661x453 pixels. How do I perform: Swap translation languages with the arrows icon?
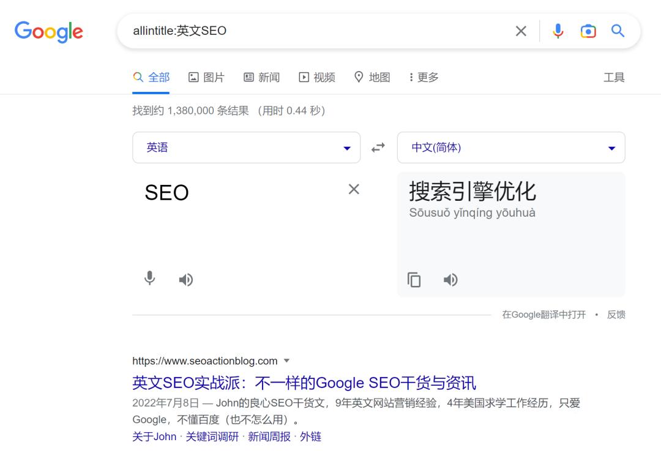pos(378,147)
